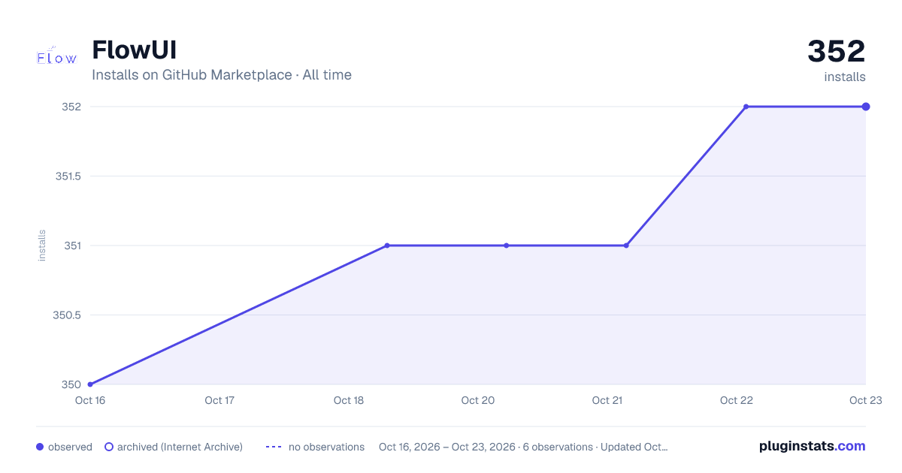Click the 'observed' legend label

coord(70,447)
